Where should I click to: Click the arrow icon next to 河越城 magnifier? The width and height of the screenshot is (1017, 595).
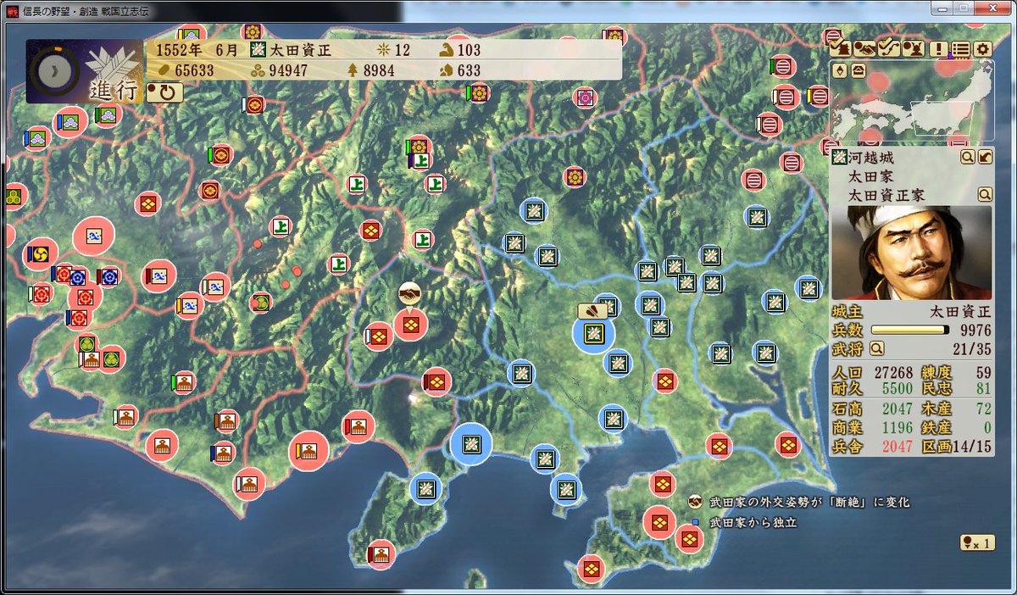point(985,157)
